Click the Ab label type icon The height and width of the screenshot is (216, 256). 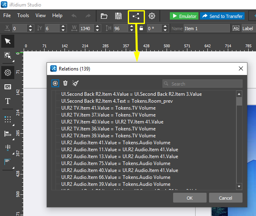tap(236, 29)
